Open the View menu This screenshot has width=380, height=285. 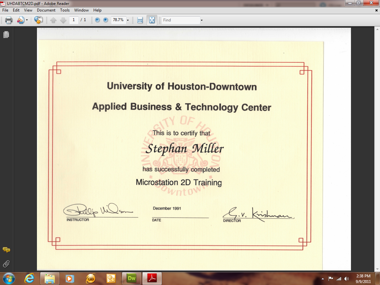pyautogui.click(x=28, y=10)
